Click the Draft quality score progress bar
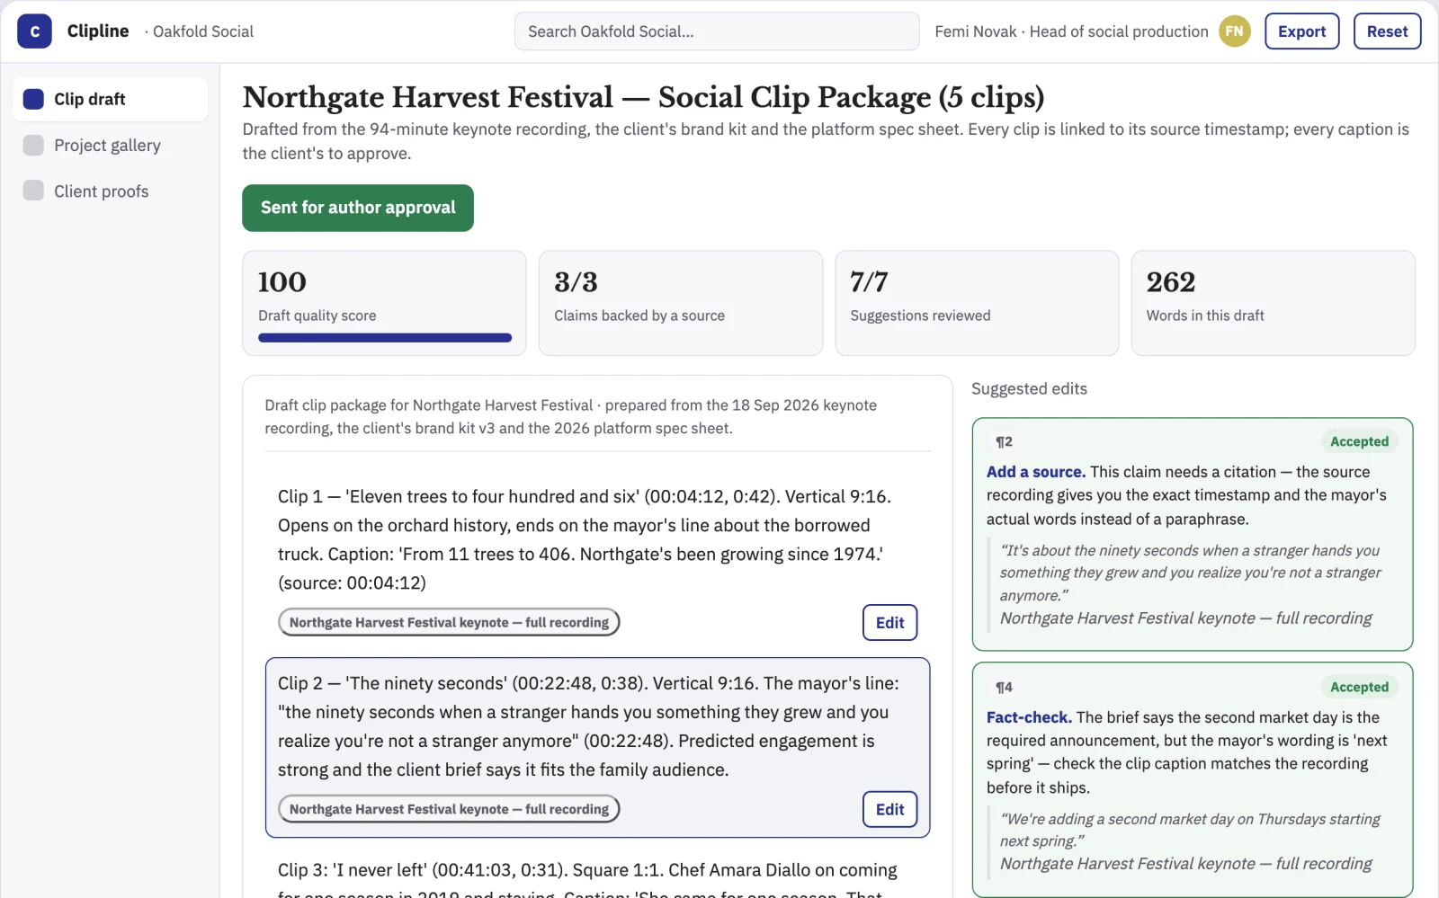 (x=385, y=338)
